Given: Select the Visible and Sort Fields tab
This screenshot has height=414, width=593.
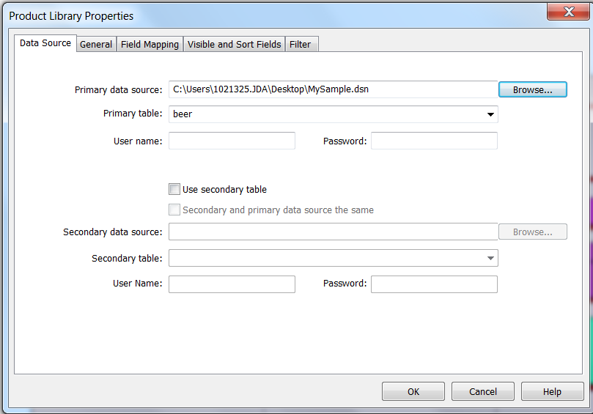Looking at the screenshot, I should tap(234, 44).
